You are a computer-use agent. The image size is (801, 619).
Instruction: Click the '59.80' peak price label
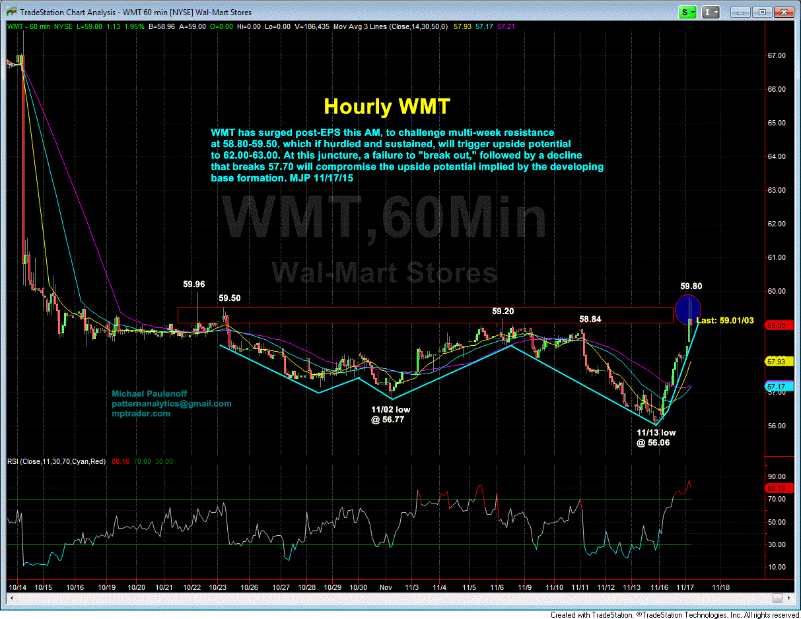tap(692, 286)
